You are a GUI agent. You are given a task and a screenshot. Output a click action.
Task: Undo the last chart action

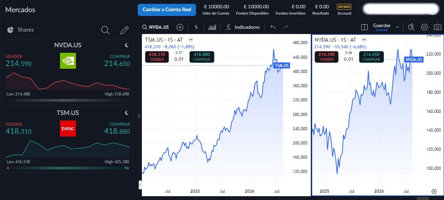coord(273,27)
